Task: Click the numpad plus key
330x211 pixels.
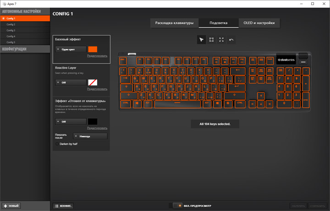Action: 306,84
